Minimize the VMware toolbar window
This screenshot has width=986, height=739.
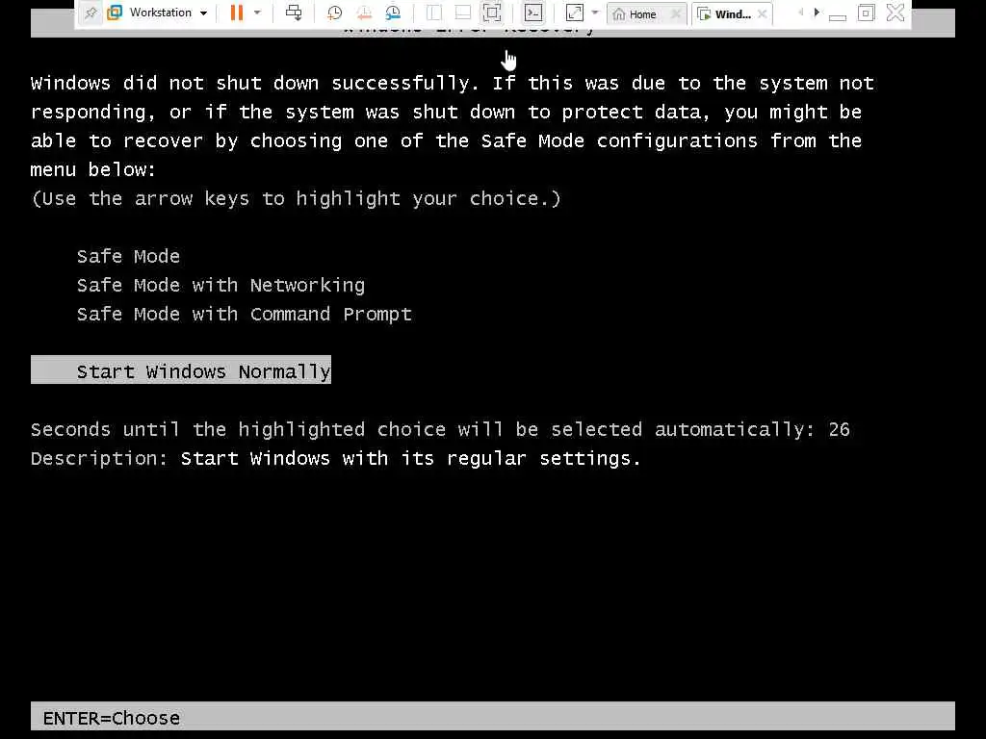[x=837, y=15]
